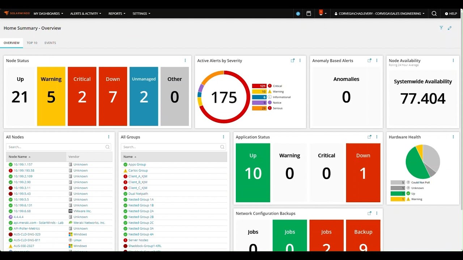Click the calendar icon in top bar
The width and height of the screenshot is (463, 260).
[x=309, y=13]
